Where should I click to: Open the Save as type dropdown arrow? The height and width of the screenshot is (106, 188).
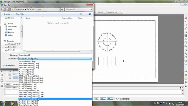(91, 59)
